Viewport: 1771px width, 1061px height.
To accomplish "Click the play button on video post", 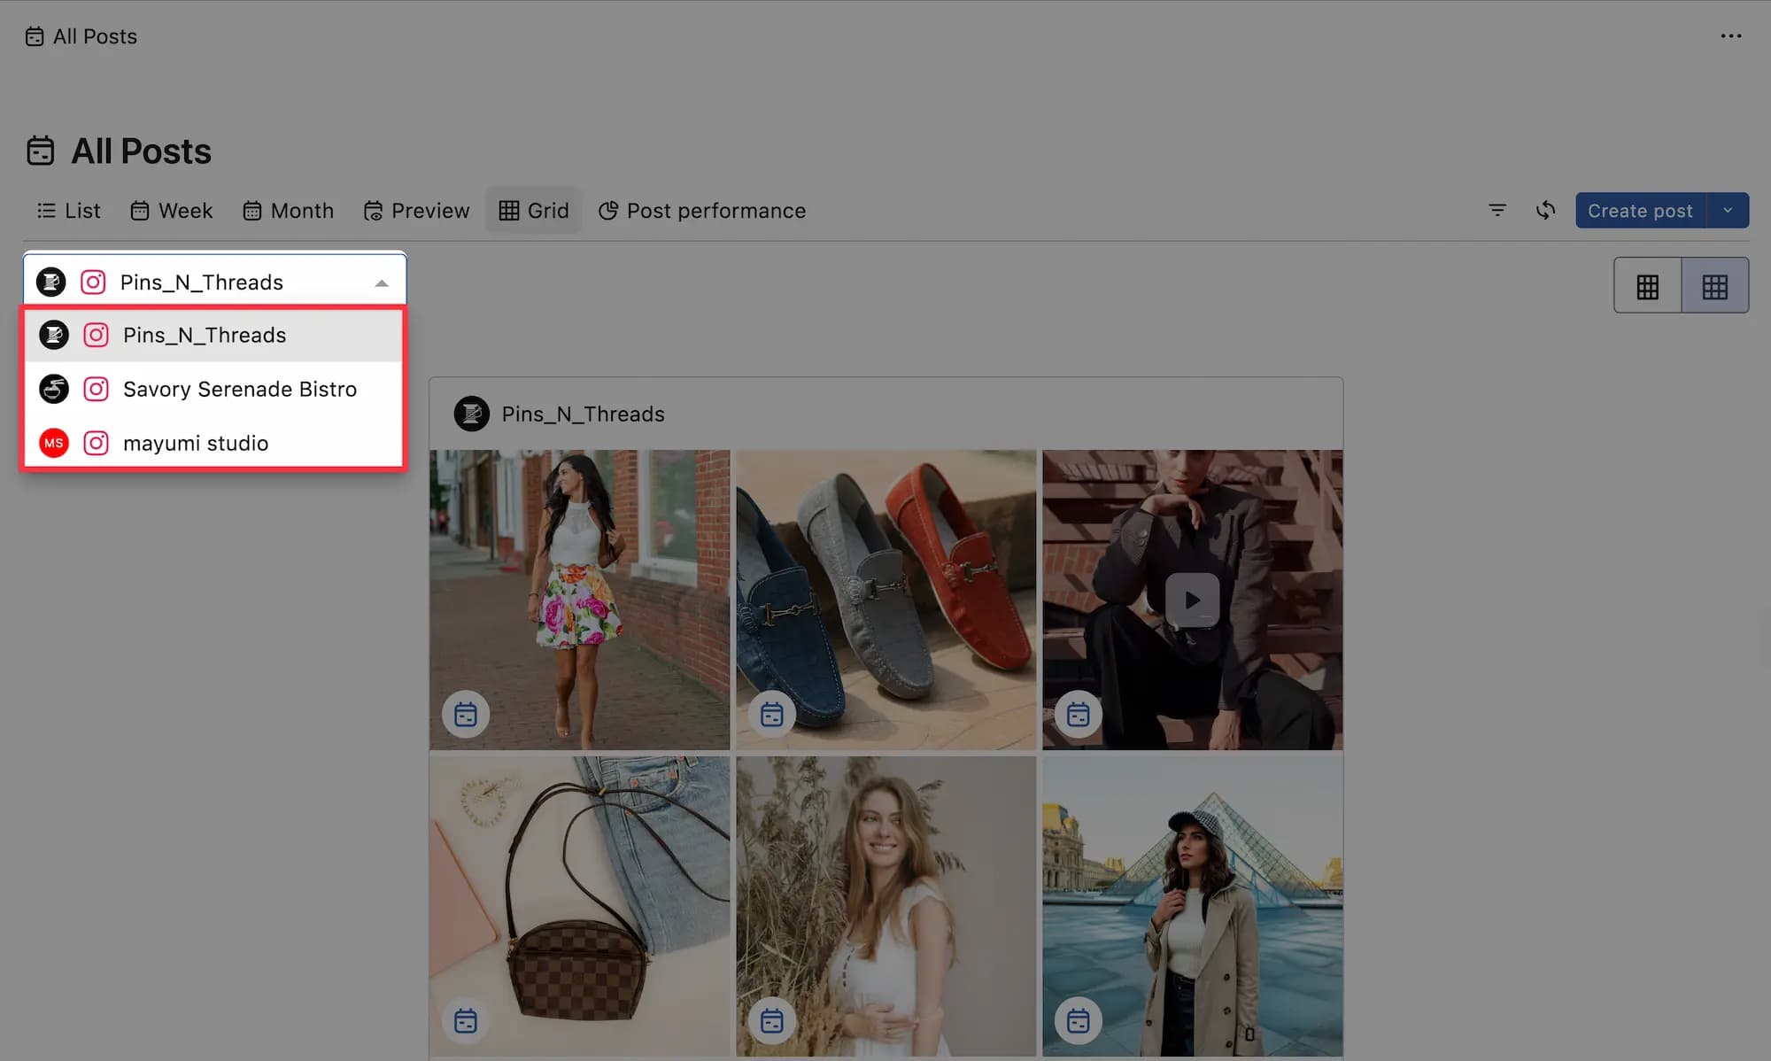I will point(1192,600).
